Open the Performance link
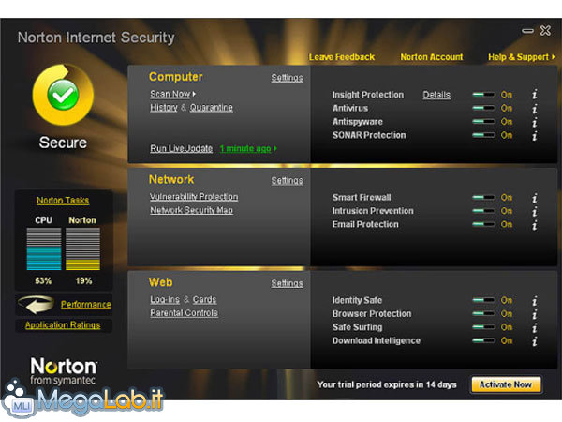562x422 pixels. tap(86, 305)
